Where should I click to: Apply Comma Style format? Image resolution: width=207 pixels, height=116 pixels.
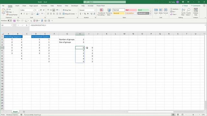tap(88, 14)
